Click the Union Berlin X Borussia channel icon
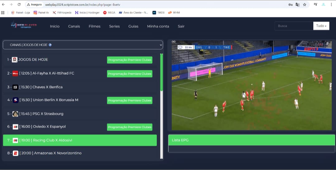 click(15, 100)
